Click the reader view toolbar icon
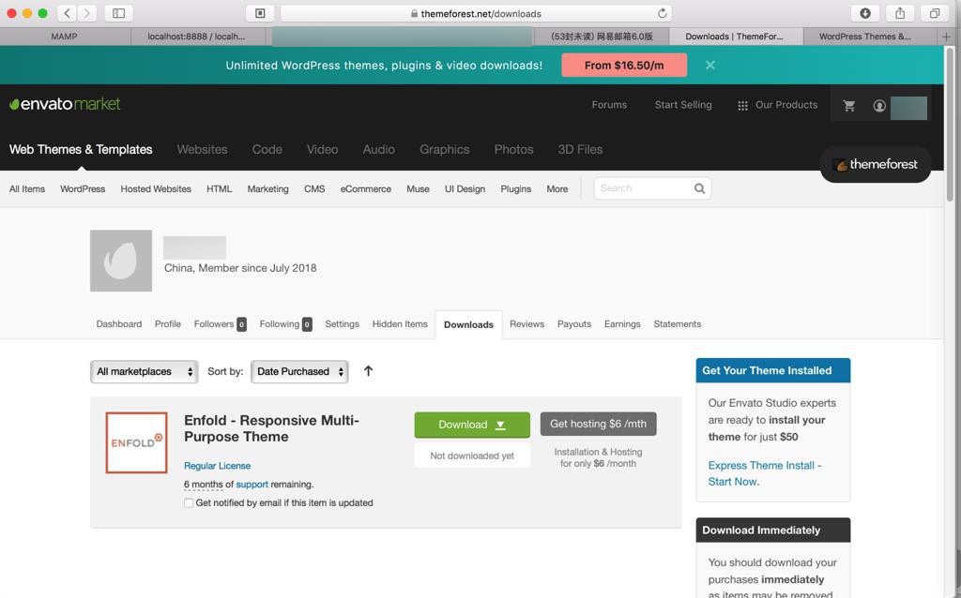 (x=260, y=13)
